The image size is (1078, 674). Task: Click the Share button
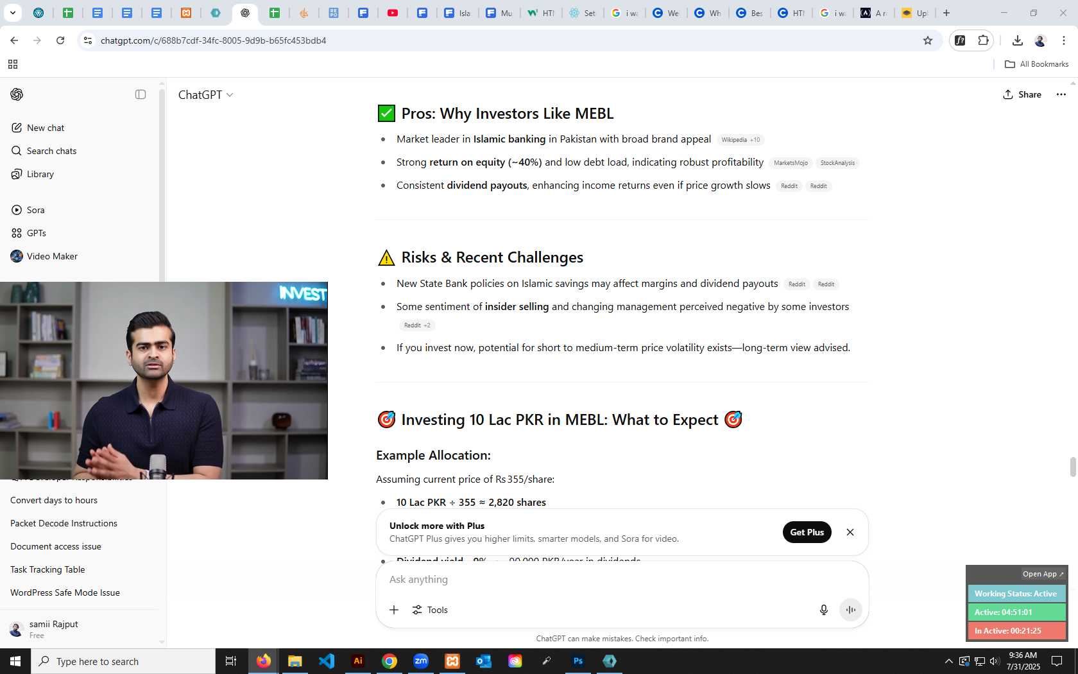1022,94
